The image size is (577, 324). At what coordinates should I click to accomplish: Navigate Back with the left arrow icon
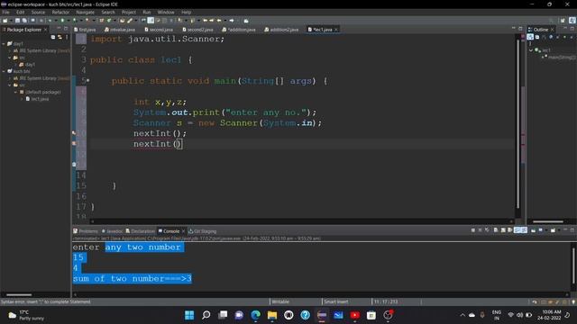tap(219, 21)
